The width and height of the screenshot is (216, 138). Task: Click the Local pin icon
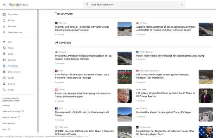(x=4, y=54)
